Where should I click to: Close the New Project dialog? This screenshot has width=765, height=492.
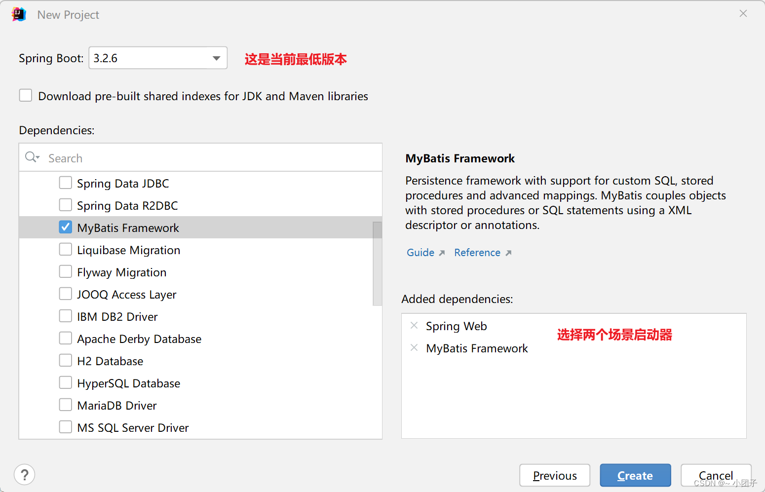743,14
